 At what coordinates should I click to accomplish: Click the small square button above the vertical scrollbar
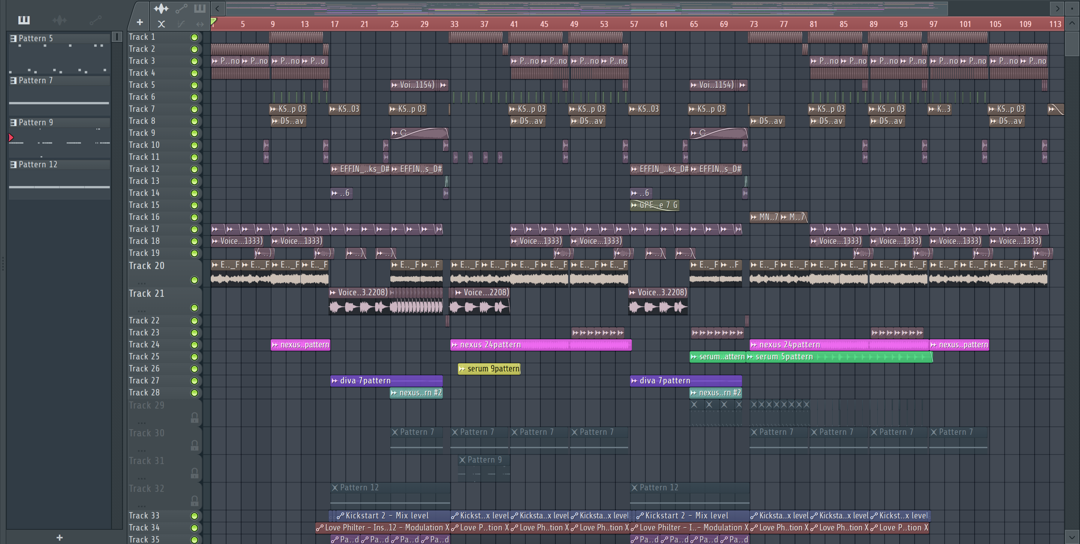[1072, 8]
